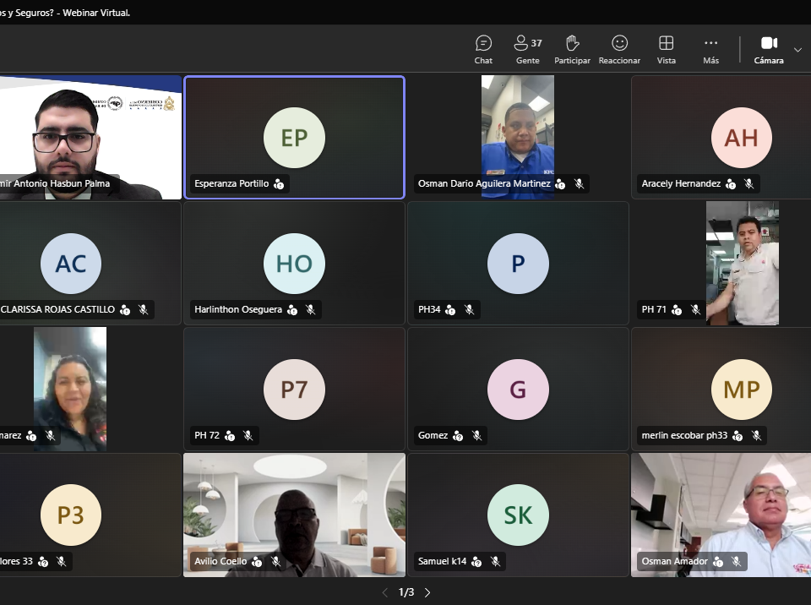Select Osman Amador's video tile
811x605 pixels.
(721, 515)
